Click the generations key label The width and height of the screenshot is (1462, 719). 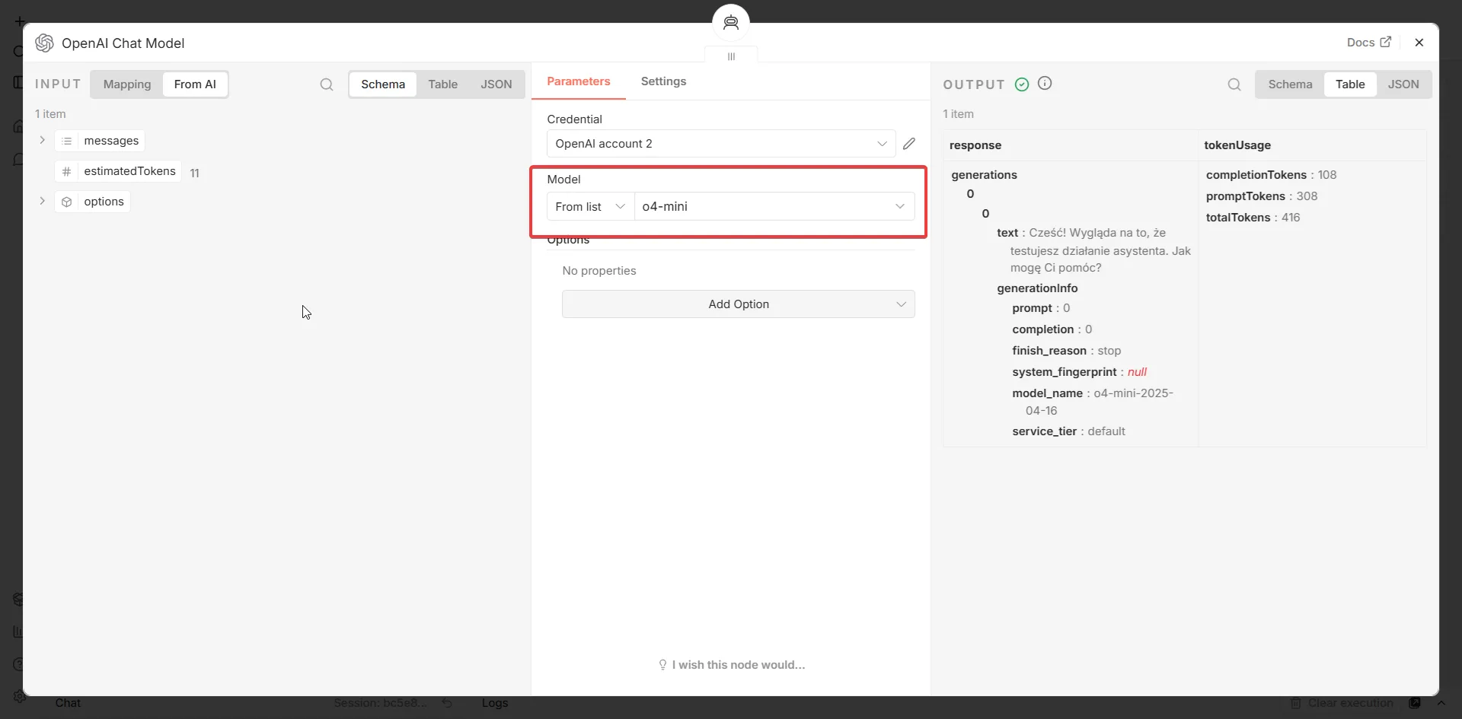point(984,175)
